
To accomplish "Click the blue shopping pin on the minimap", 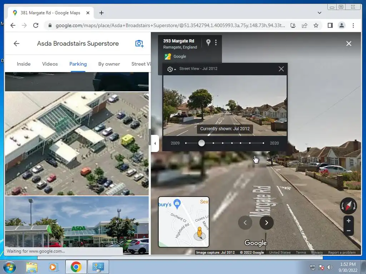I will pyautogui.click(x=177, y=203).
